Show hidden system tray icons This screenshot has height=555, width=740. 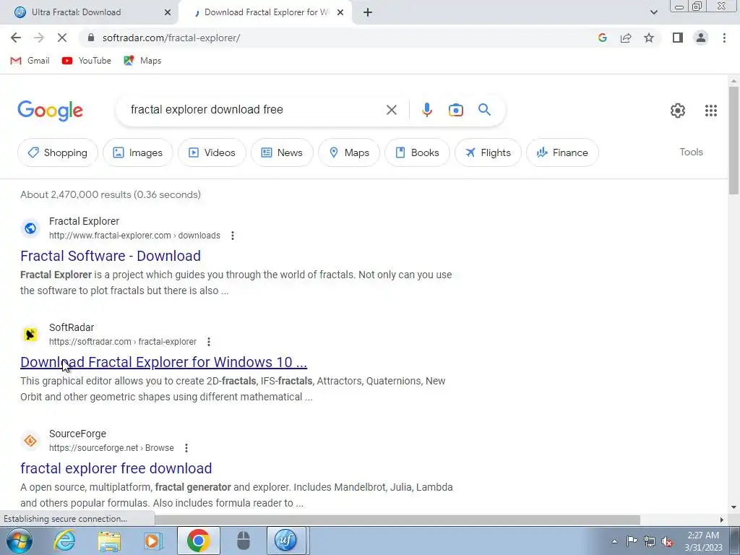click(614, 541)
